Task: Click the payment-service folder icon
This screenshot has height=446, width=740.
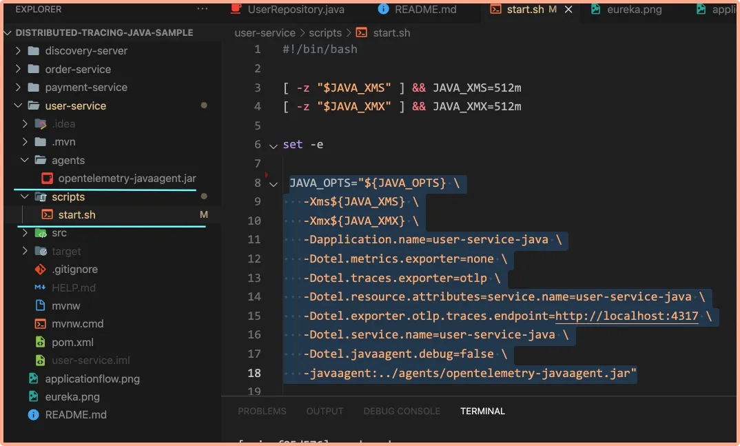Action: tap(34, 88)
